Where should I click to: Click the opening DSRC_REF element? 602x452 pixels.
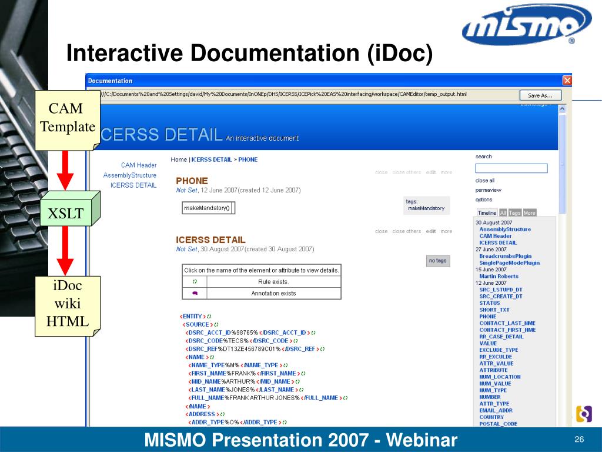[202, 349]
